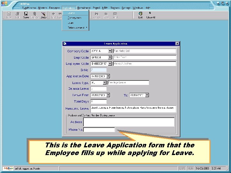Click the Company Code label

78,51
